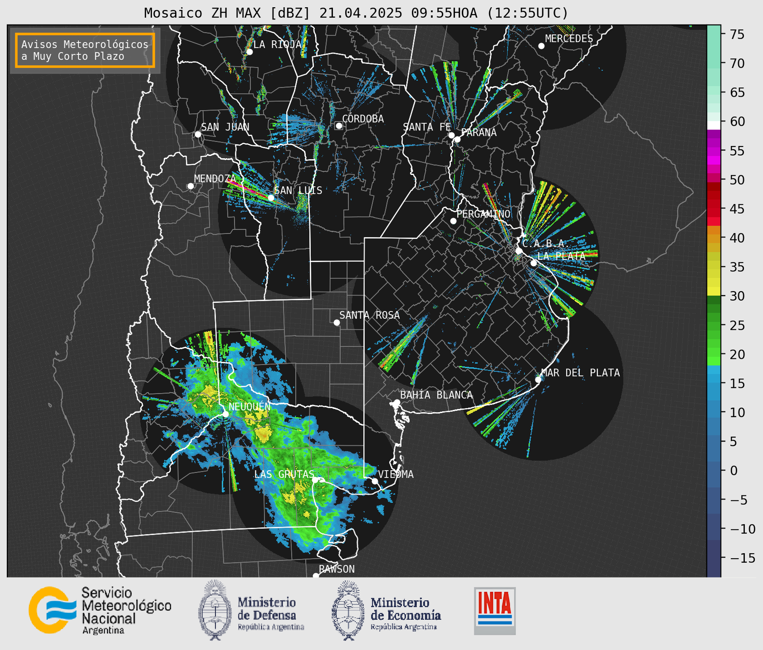The width and height of the screenshot is (763, 650).
Task: Click the INTA logo
Action: click(x=495, y=611)
